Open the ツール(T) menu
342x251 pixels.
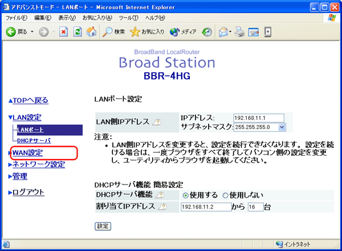[x=129, y=18]
